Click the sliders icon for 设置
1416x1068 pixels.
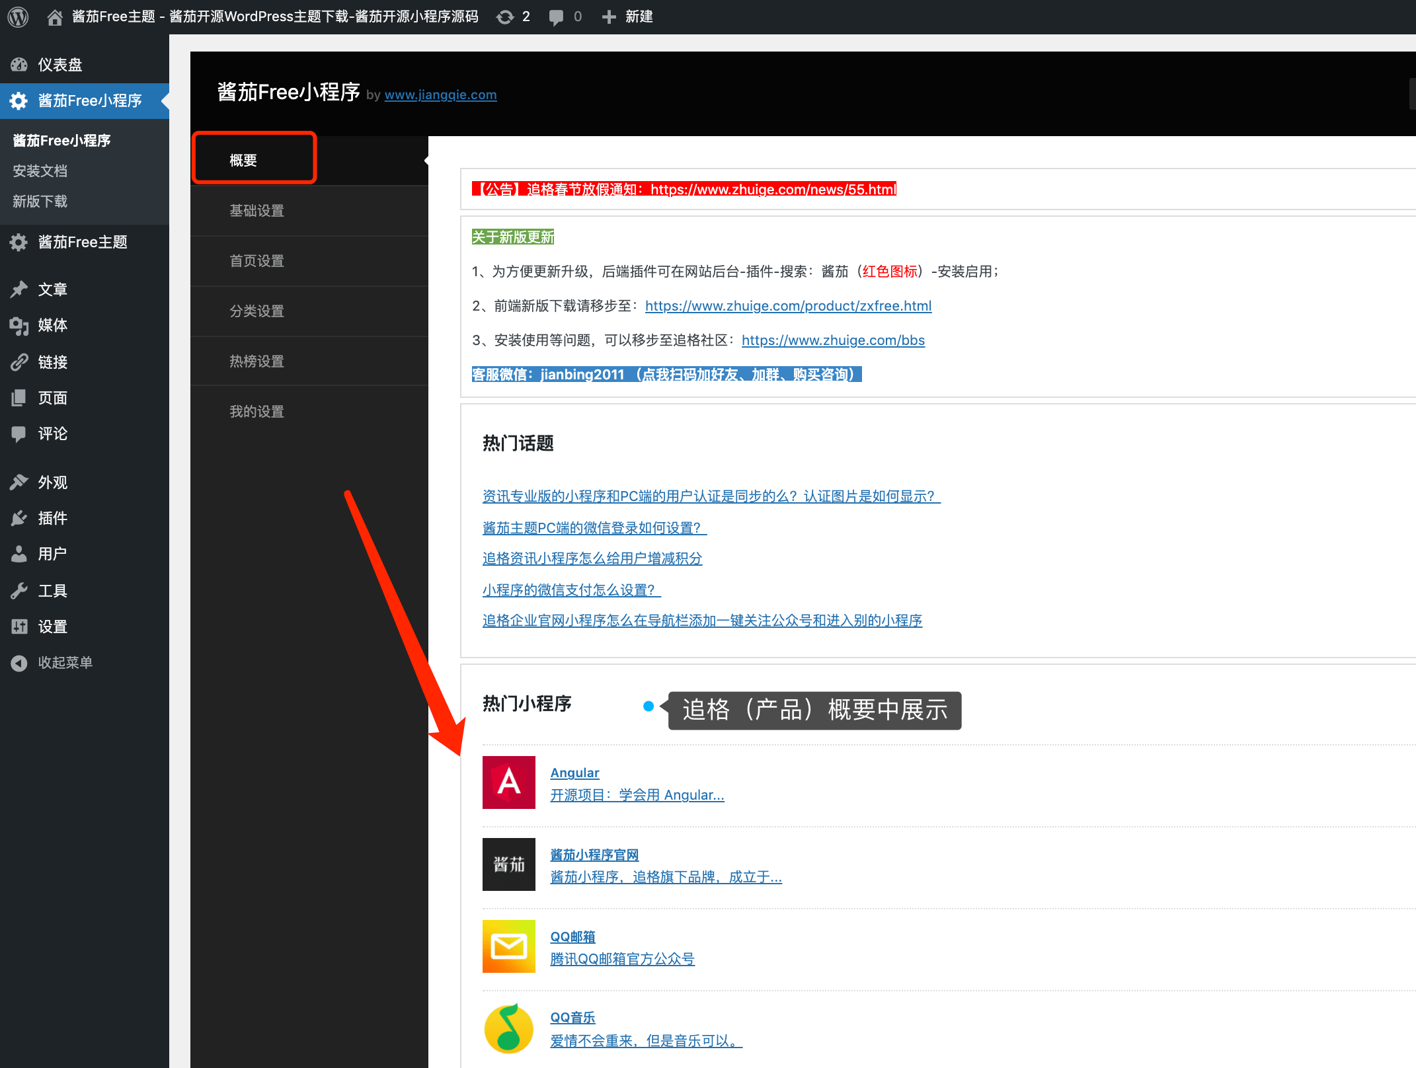pos(19,627)
